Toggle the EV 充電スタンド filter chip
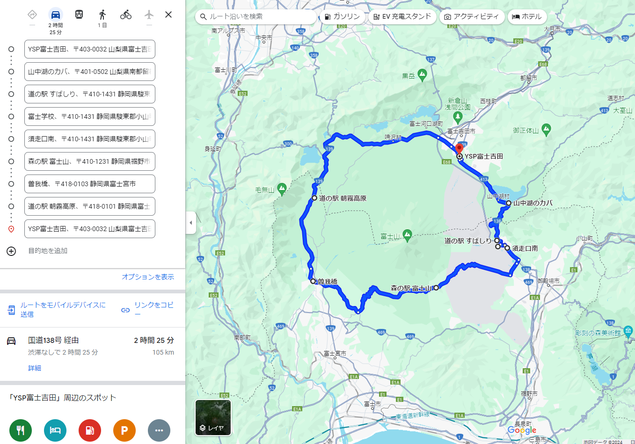 pyautogui.click(x=402, y=17)
